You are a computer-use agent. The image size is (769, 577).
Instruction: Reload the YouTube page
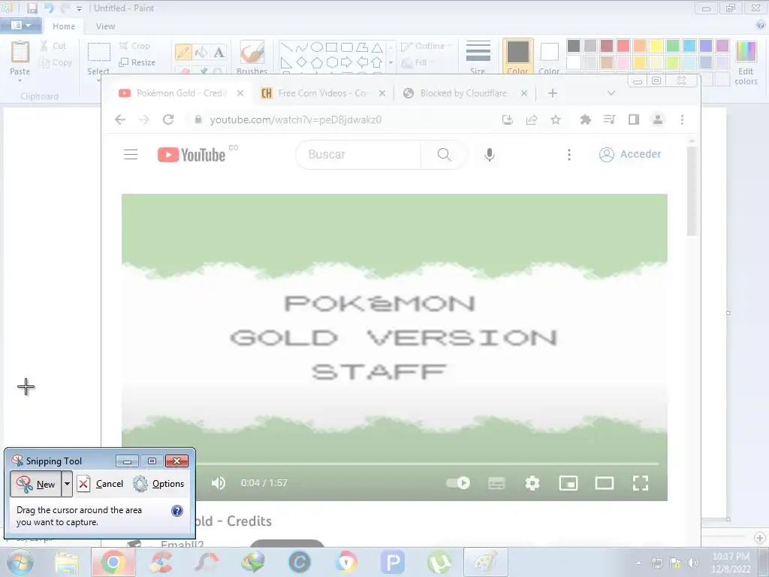(168, 119)
